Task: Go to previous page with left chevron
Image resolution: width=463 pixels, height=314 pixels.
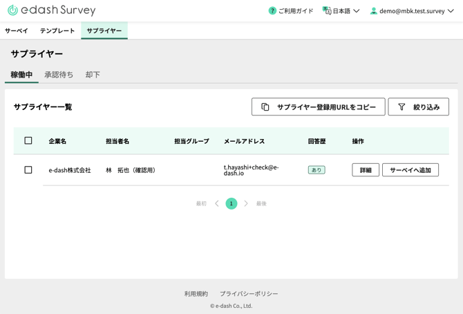Action: (x=217, y=203)
